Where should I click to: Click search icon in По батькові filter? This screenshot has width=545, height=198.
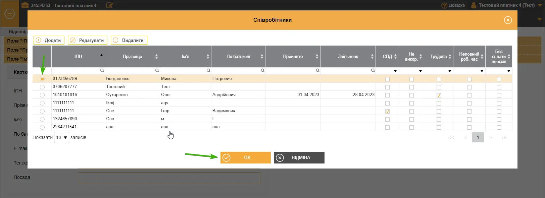click(262, 71)
